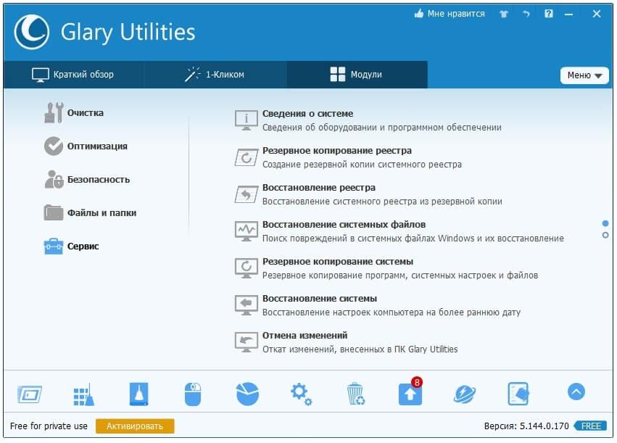Viewport: 617px width, 443px height.
Task: Click the Версия: 5.144.0.170 text
Action: (x=526, y=426)
